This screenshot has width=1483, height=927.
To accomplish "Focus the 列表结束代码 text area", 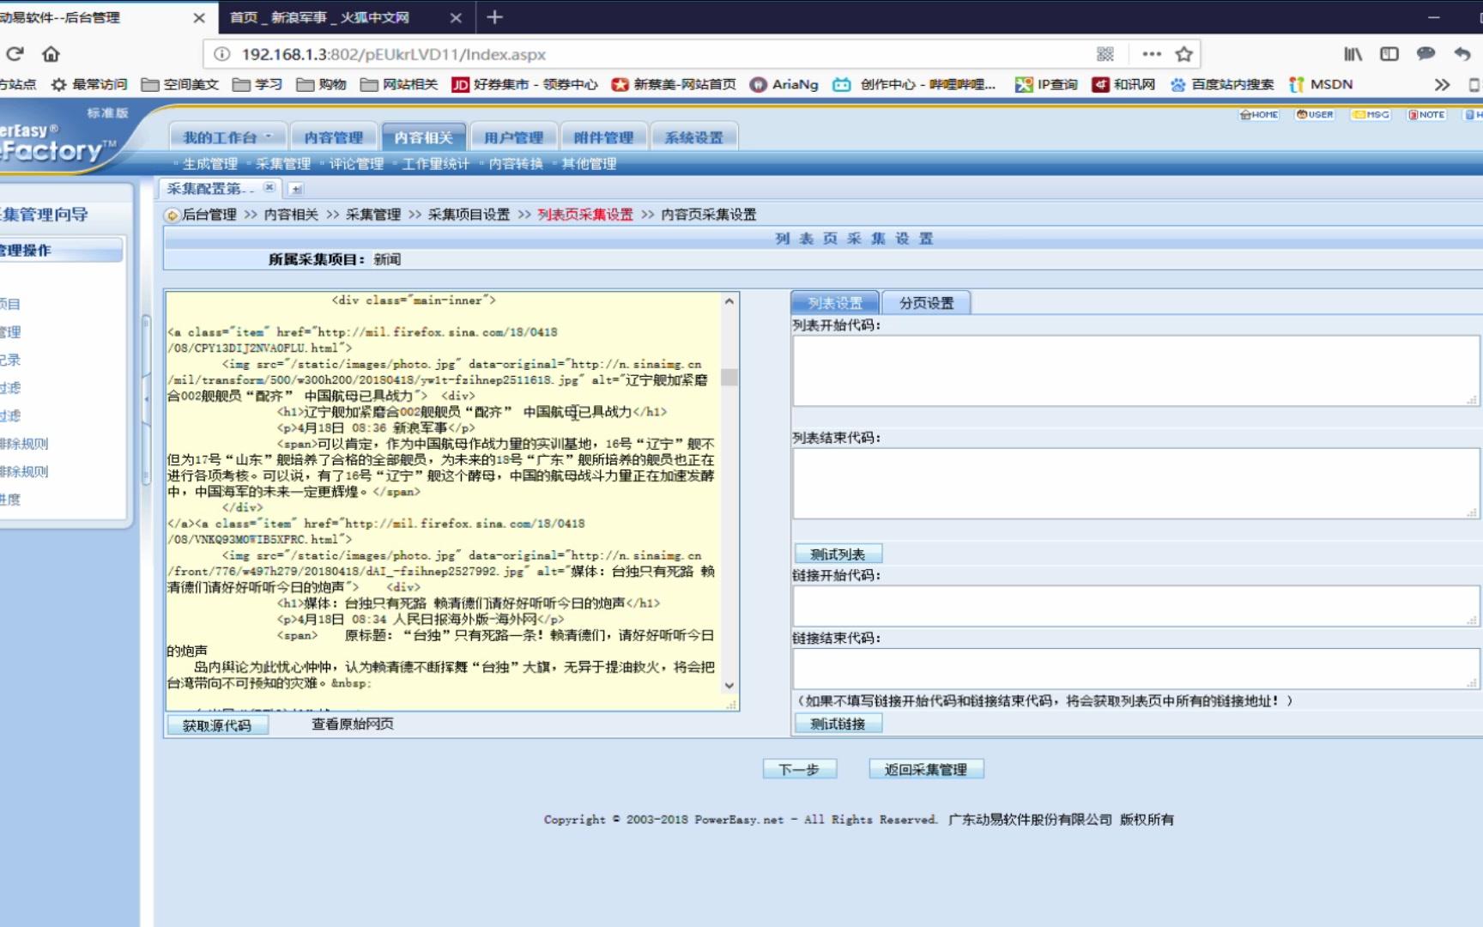I will [x=1136, y=483].
